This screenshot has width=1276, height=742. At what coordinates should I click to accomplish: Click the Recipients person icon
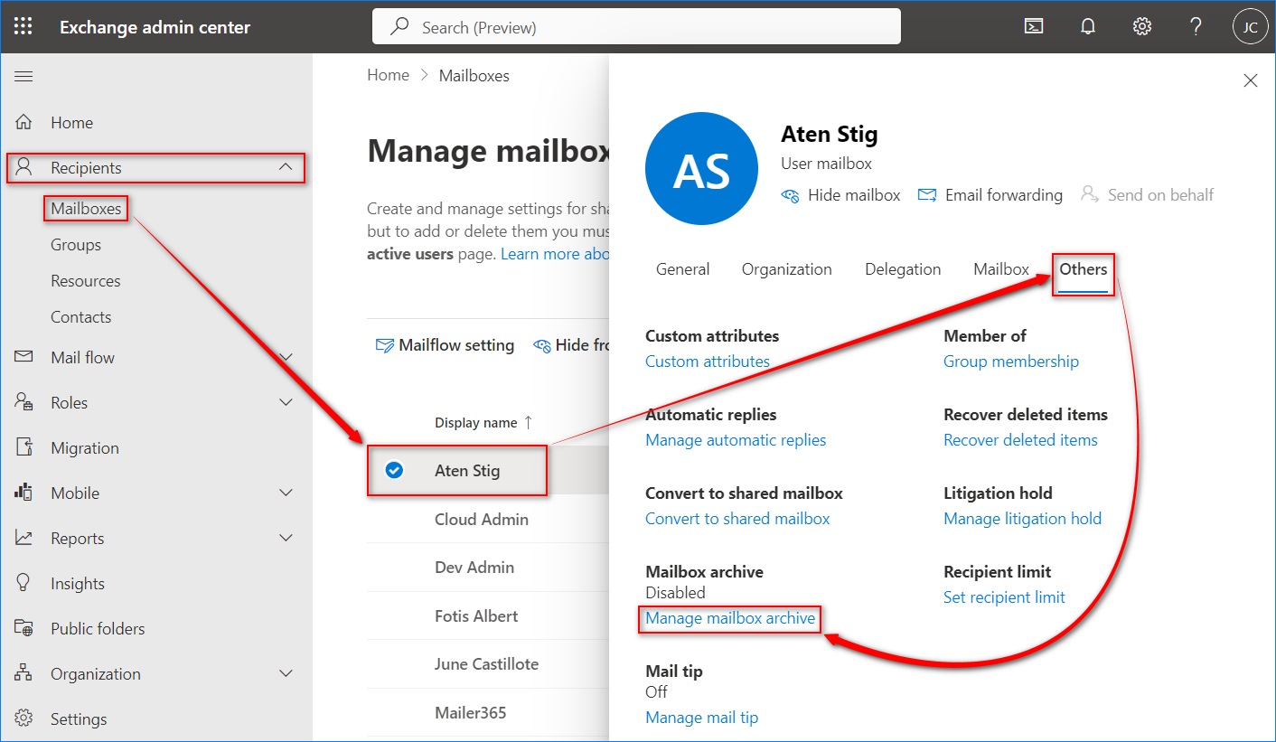point(24,167)
